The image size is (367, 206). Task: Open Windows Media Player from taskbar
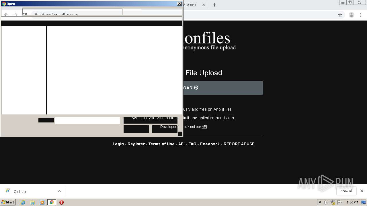coord(42,202)
